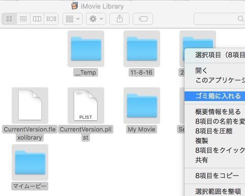Click the partly hidden top-right folder
The image size is (245, 196).
(x=198, y=40)
